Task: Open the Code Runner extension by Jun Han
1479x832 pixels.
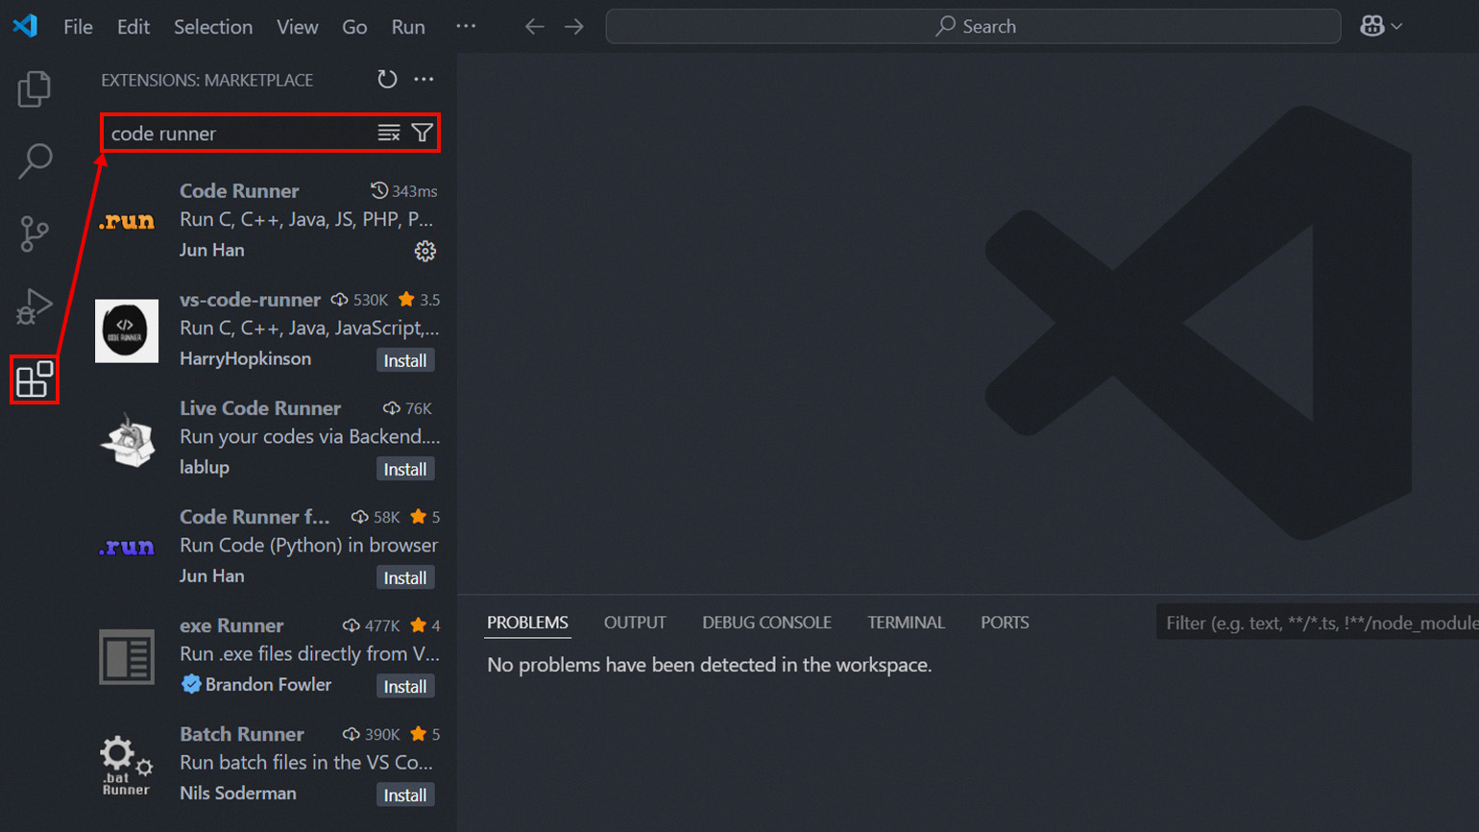Action: pyautogui.click(x=267, y=221)
